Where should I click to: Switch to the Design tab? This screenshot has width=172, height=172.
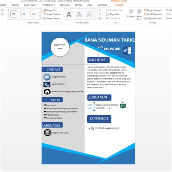(15, 5)
